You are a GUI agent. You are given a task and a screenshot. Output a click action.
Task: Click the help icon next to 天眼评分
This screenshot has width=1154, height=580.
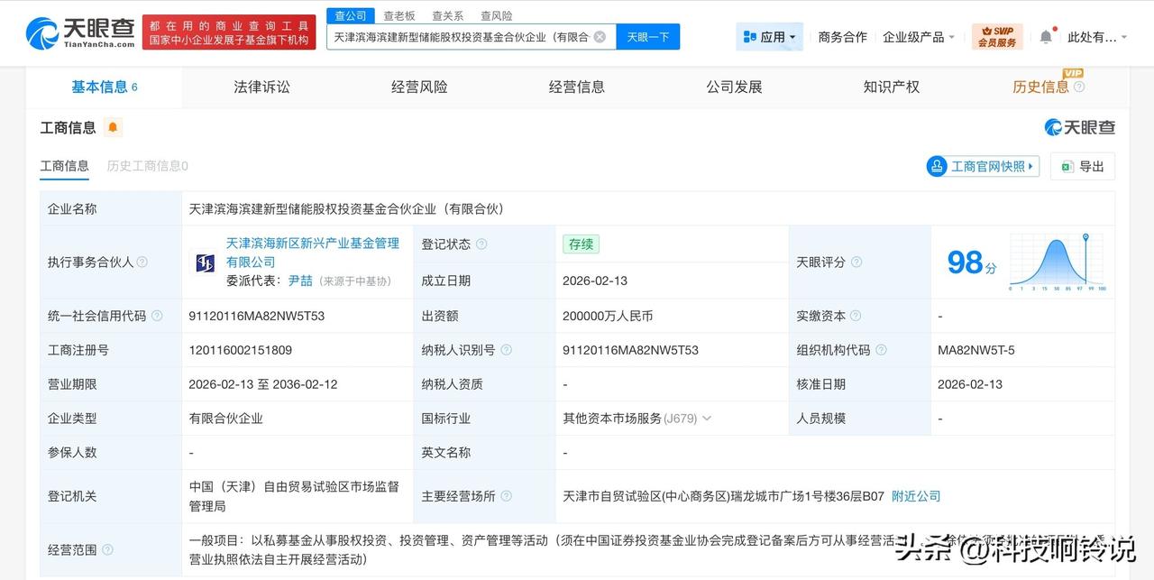click(x=856, y=262)
